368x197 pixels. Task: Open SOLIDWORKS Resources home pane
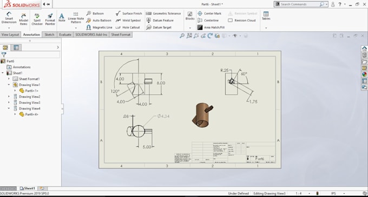(364, 49)
